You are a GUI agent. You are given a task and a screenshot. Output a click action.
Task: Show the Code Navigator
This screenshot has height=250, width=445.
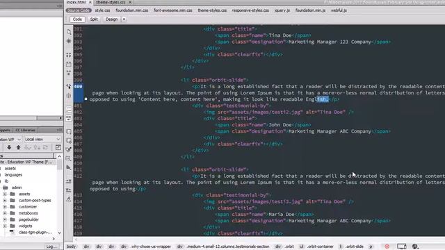tap(69, 41)
